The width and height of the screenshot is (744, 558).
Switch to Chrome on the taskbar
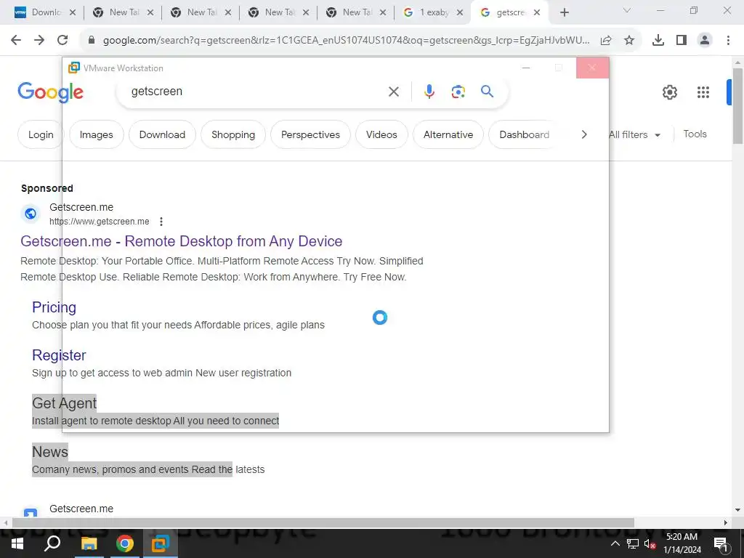coord(125,543)
